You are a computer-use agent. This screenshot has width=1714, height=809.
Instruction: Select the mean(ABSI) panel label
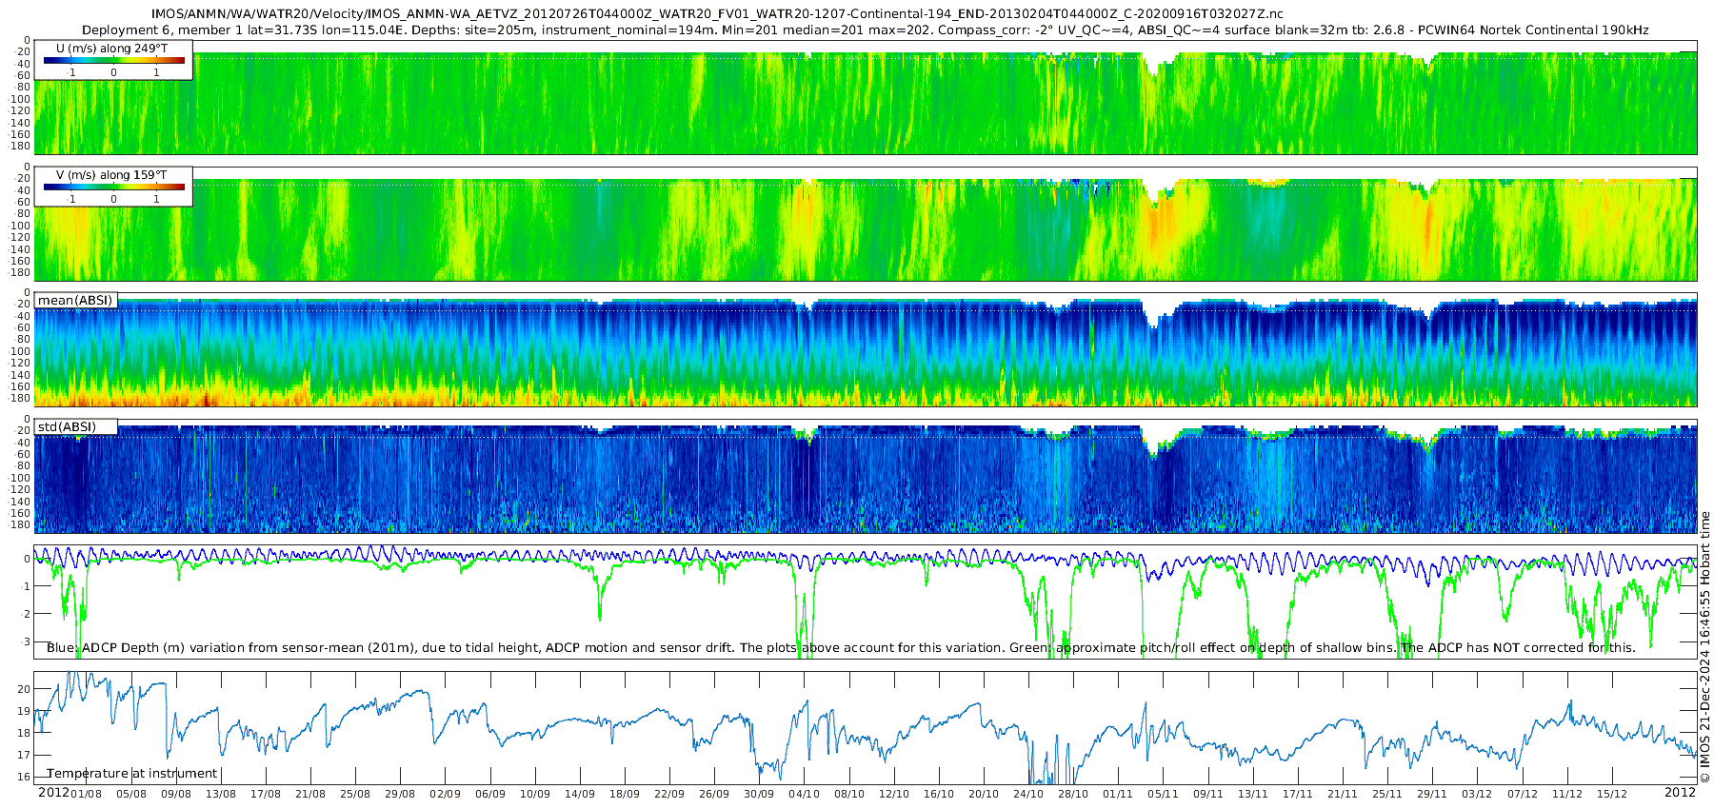[75, 300]
